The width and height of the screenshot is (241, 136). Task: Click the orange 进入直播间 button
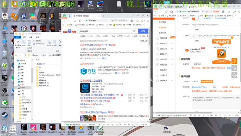click(x=207, y=81)
